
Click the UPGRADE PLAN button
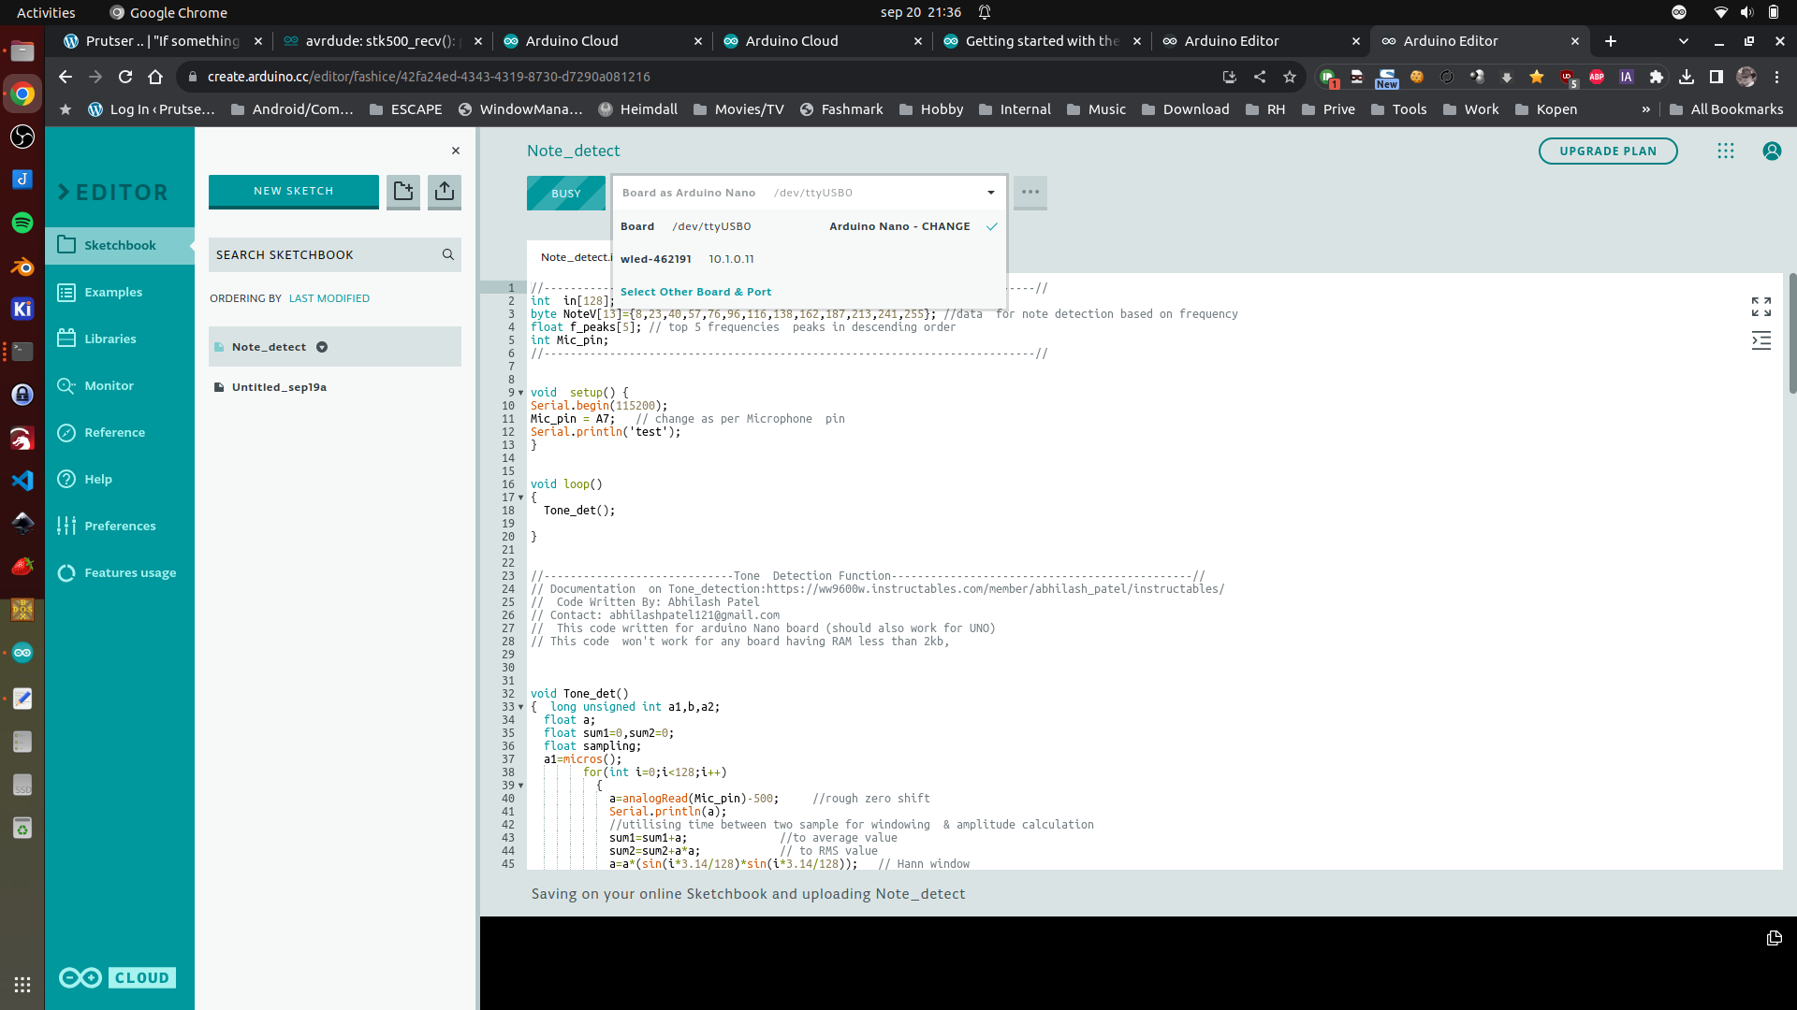(x=1608, y=151)
